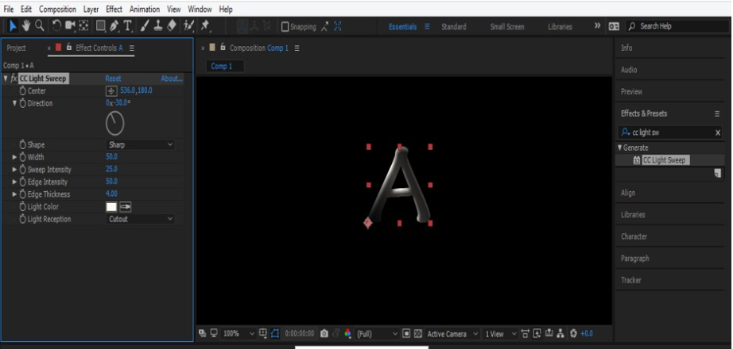Toggle the Shape stopwatch
This screenshot has height=349, width=733.
22,144
